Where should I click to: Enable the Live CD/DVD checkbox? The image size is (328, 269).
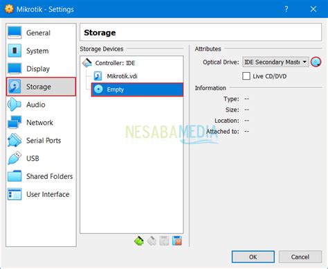[x=246, y=76]
